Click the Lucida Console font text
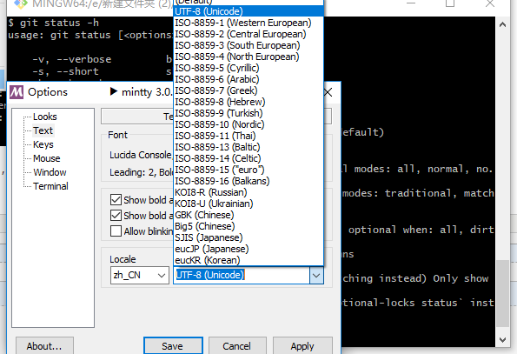The image size is (517, 354). (x=141, y=155)
